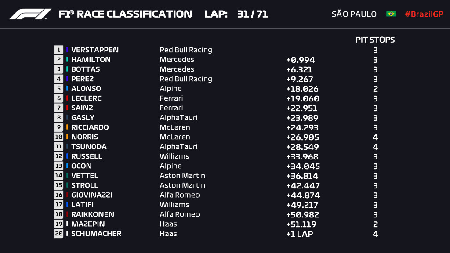This screenshot has width=450, height=253.
Task: Click the position 20 number badge
Action: [59, 234]
